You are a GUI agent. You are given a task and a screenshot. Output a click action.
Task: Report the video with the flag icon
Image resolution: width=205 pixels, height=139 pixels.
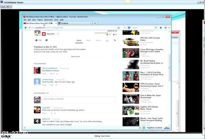[115, 40]
